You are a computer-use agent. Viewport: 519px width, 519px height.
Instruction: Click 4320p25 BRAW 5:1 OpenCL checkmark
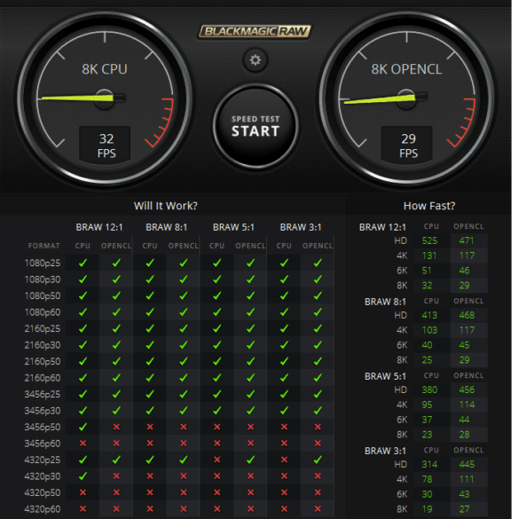point(250,460)
